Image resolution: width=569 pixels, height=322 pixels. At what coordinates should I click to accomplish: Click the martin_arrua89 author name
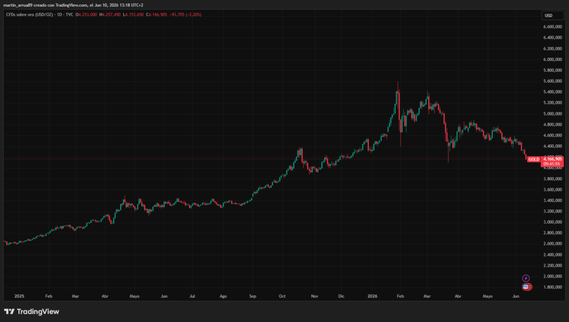[x=17, y=5]
